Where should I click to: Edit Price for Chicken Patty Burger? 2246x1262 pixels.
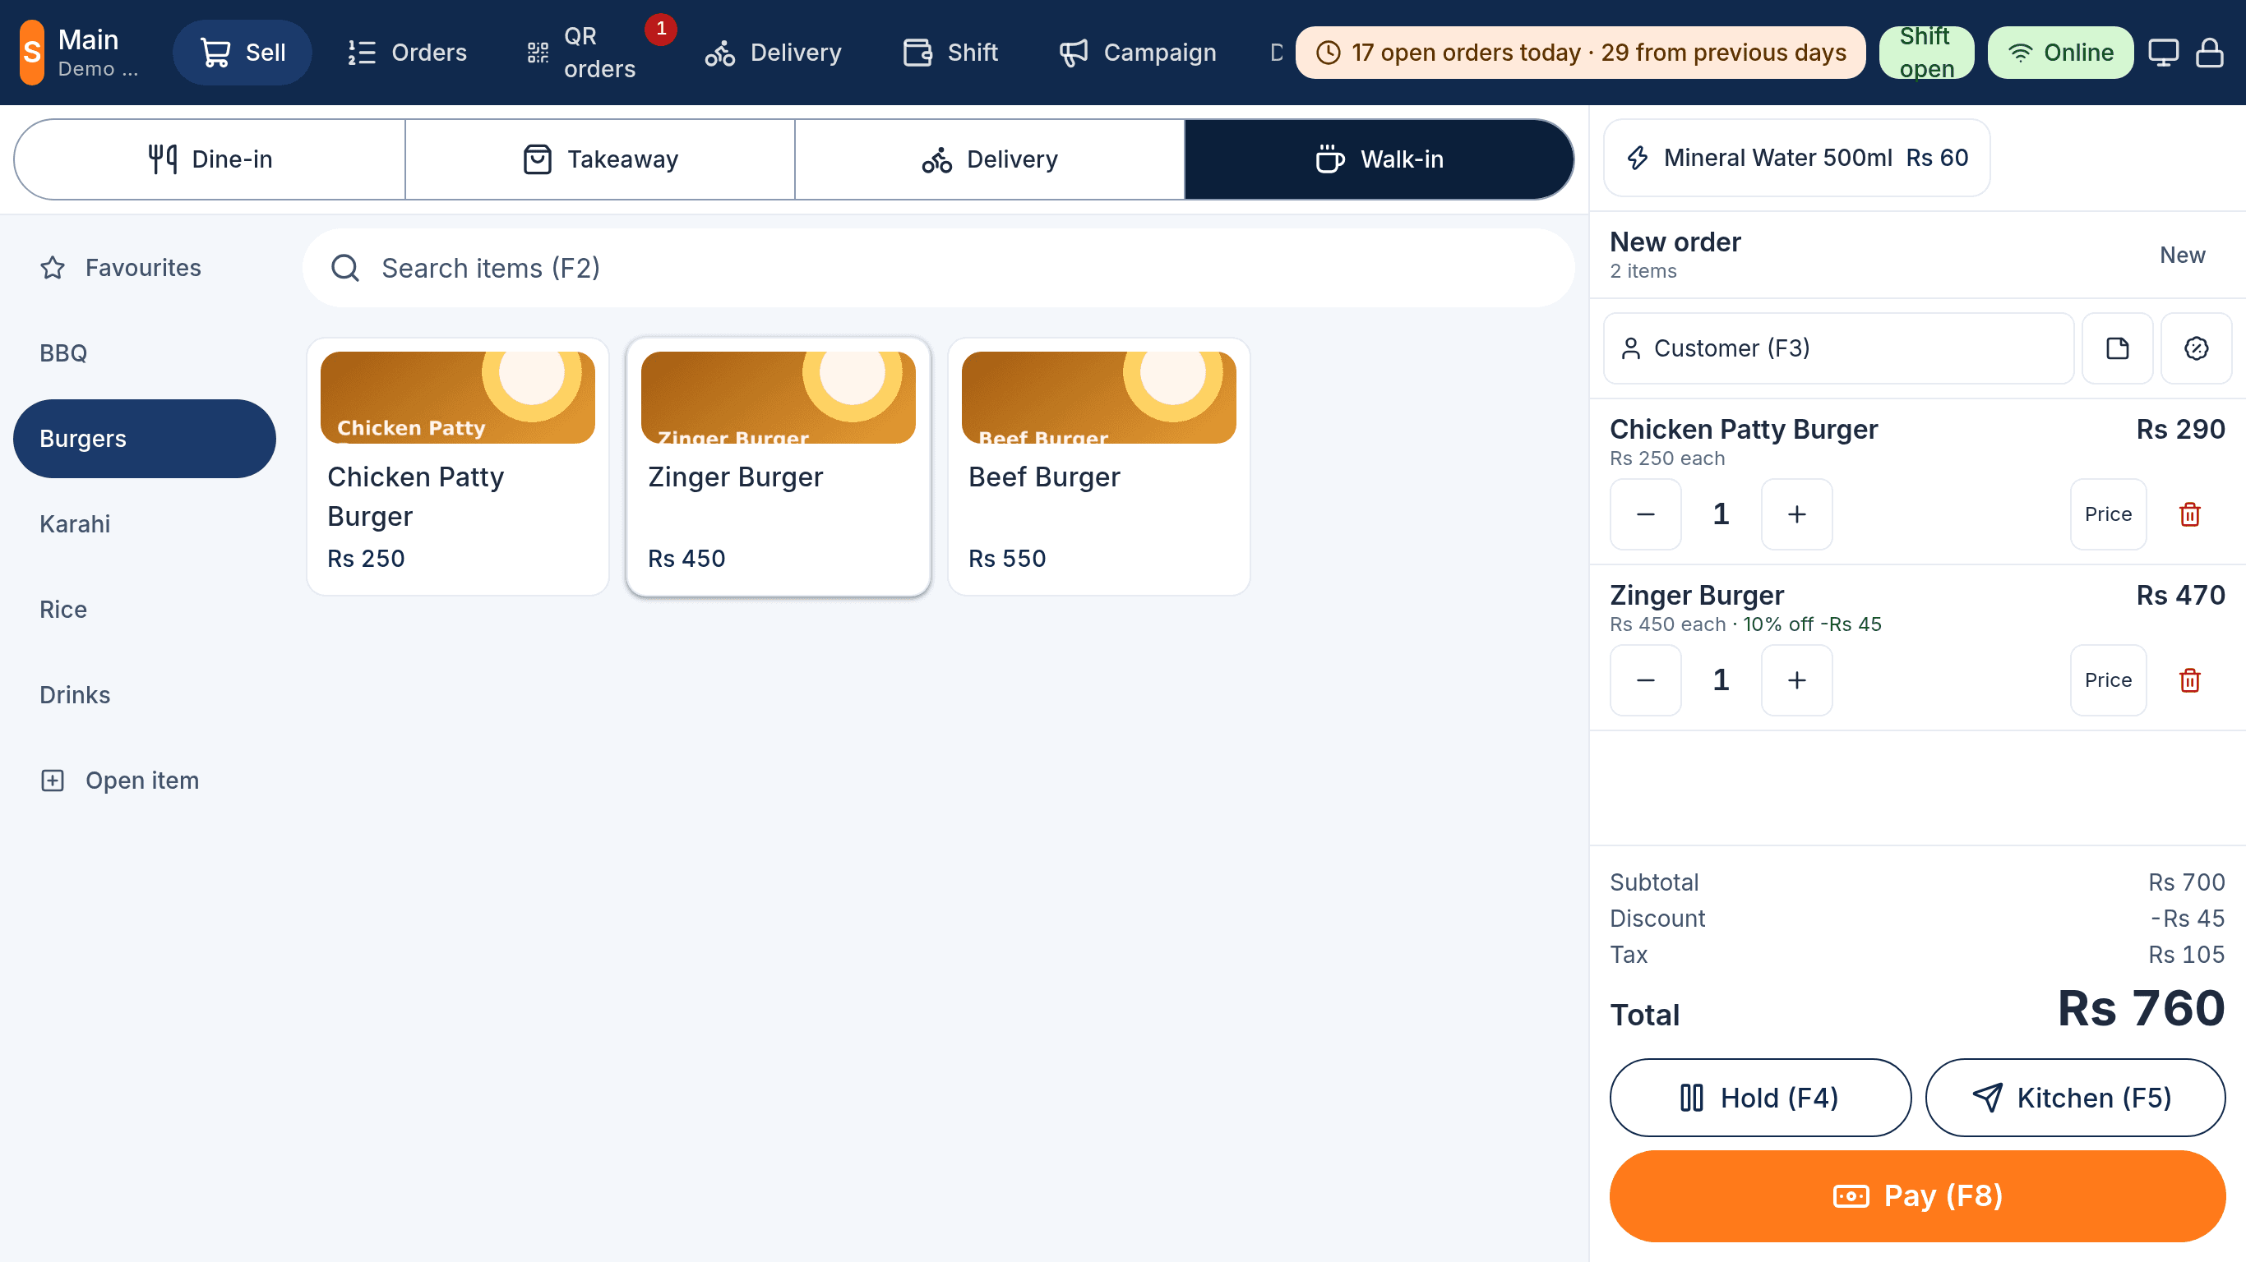(2108, 514)
